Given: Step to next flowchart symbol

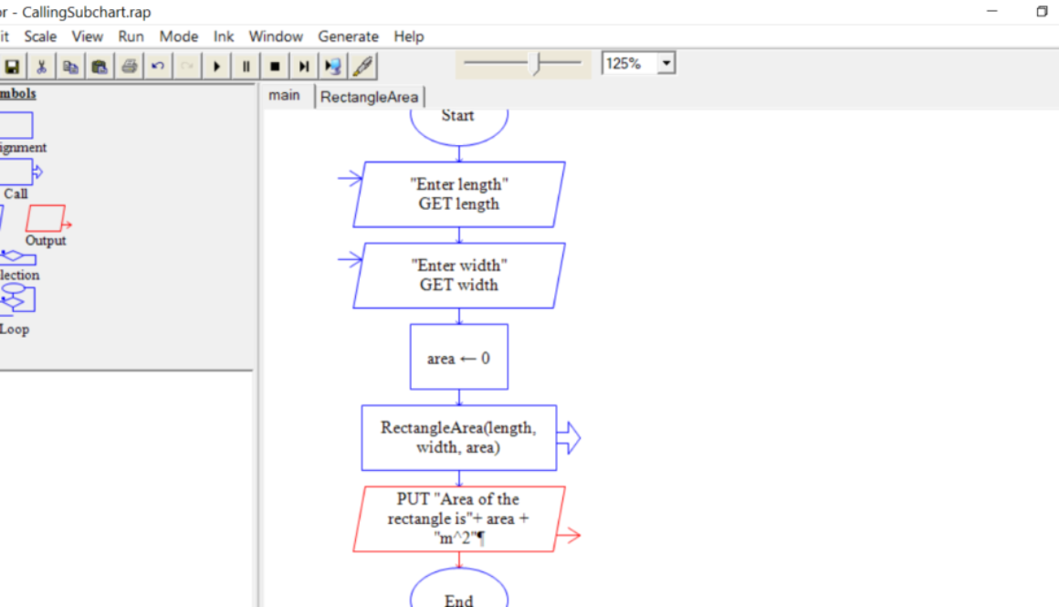Looking at the screenshot, I should point(304,67).
